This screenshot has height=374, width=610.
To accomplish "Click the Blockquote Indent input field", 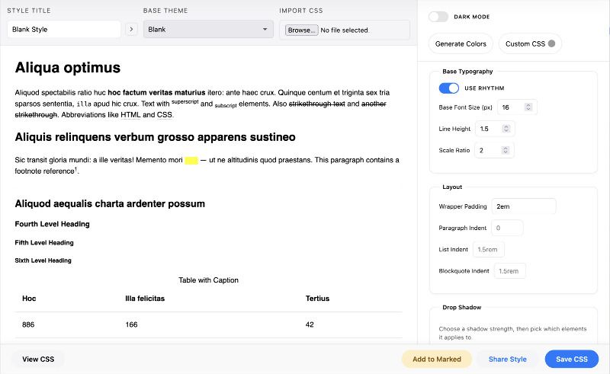I will [x=509, y=270].
